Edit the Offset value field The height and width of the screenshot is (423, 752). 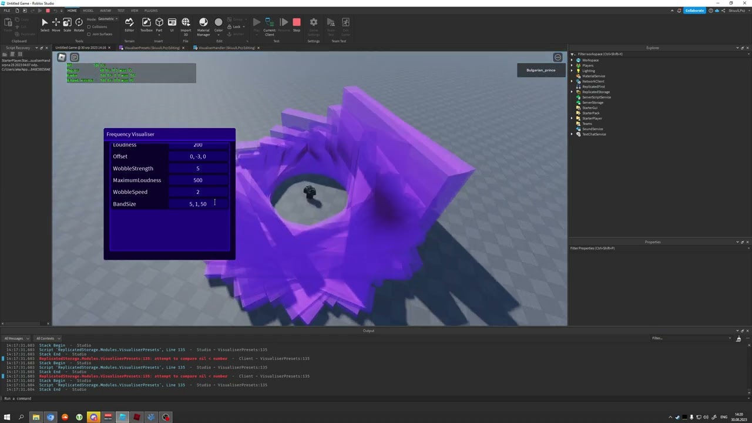198,157
